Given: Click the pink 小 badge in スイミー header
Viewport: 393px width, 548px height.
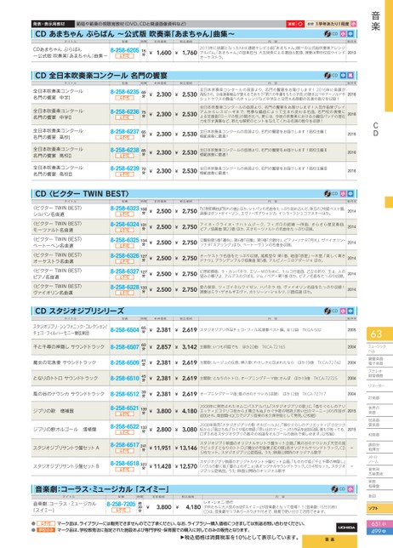Looking at the screenshot, I should [x=350, y=489].
